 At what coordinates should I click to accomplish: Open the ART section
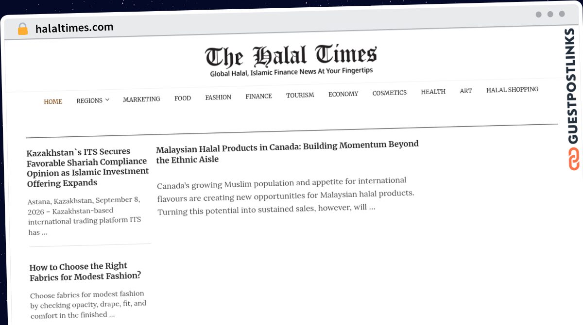click(466, 91)
